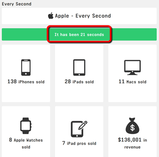Screen dimensions: 159x157
Task: Click the left side of green timer bar
Action: pyautogui.click(x=24, y=34)
